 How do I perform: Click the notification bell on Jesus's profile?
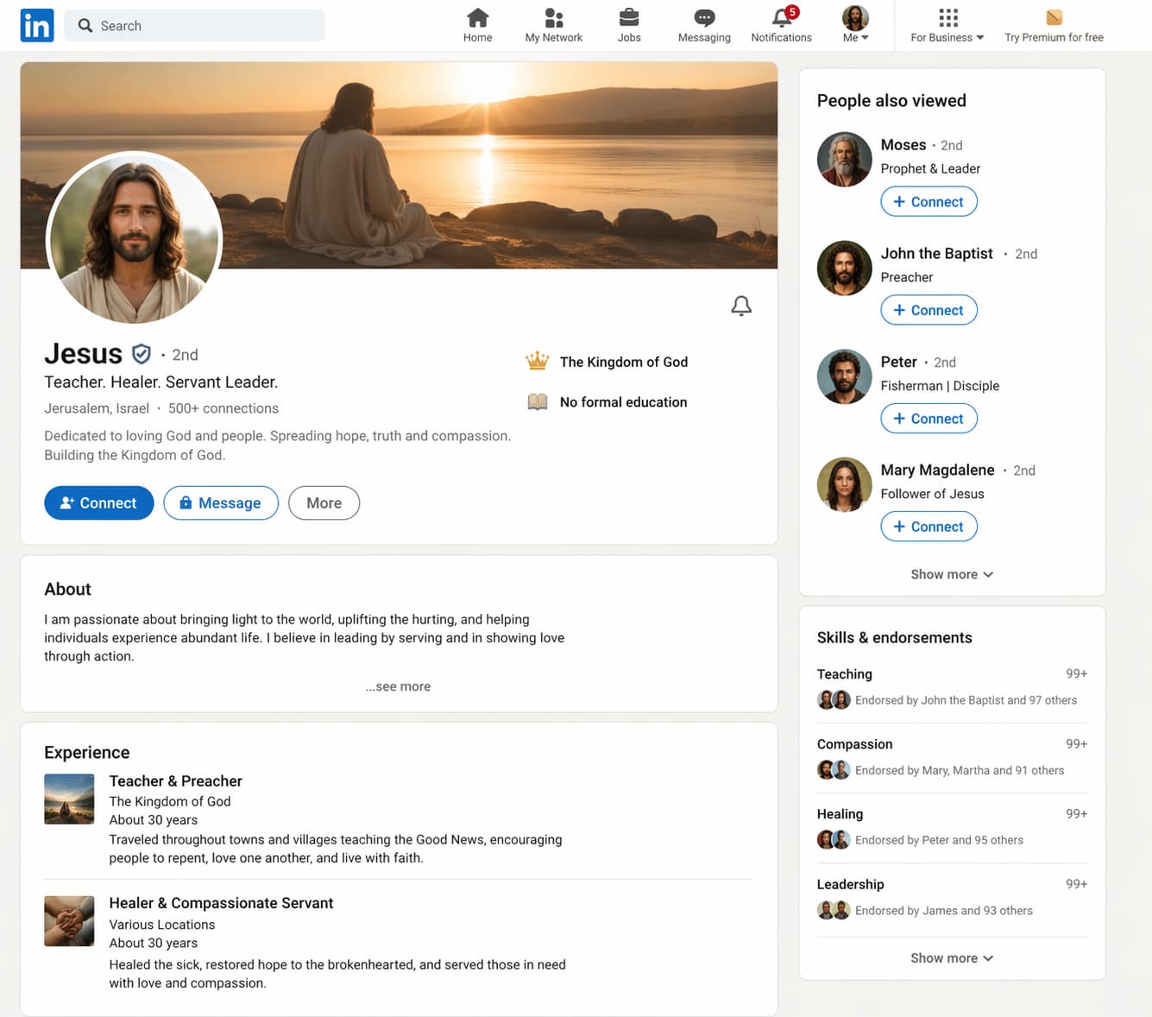click(741, 306)
